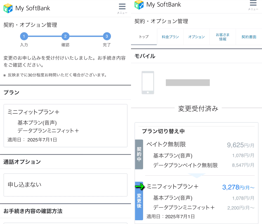Click データプランペイトク無制限 row

[186, 165]
